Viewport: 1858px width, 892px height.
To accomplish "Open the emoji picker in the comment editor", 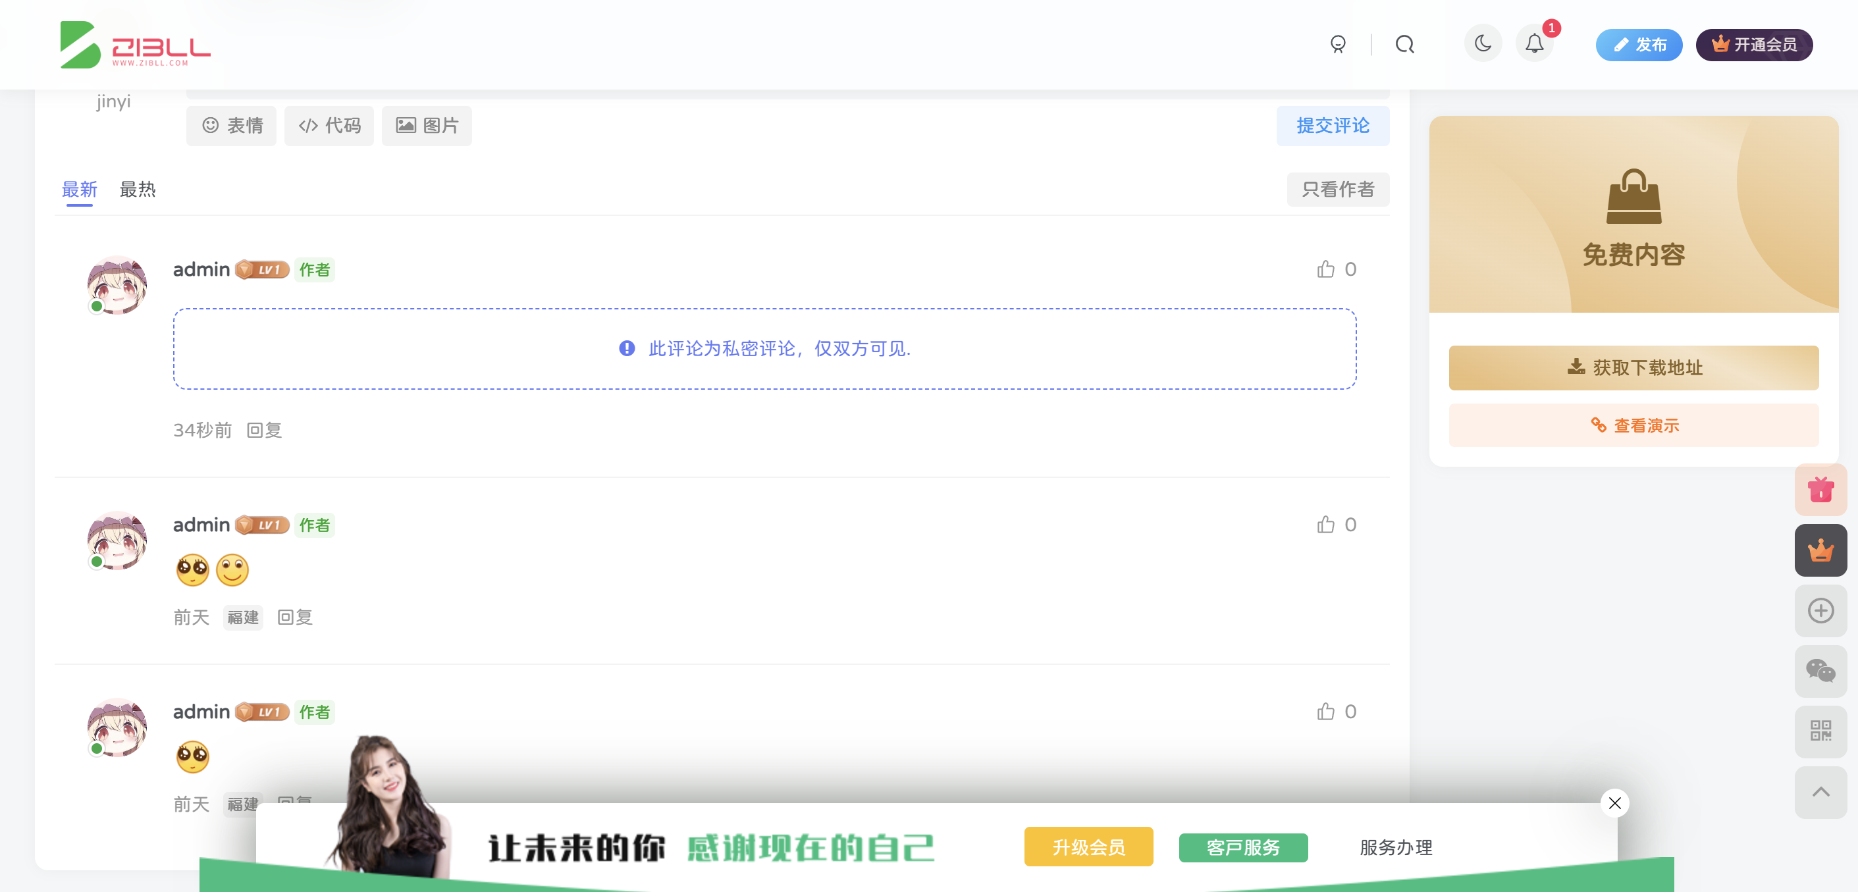I will [232, 126].
